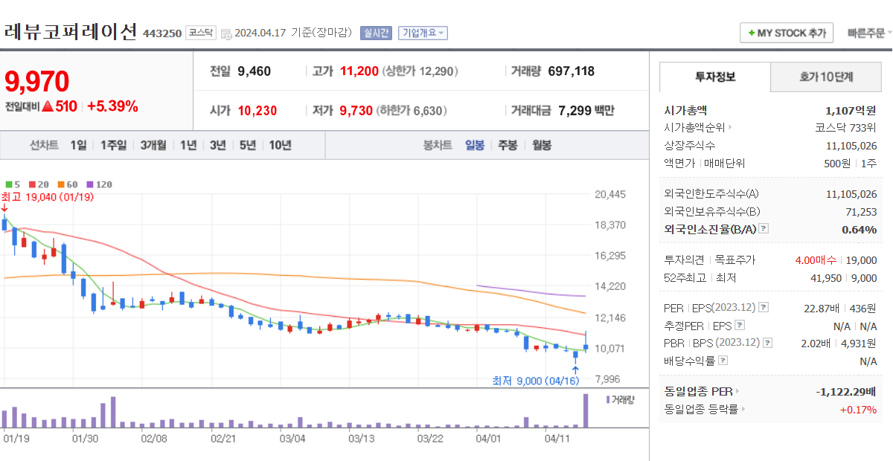Click the 52주최고 41,950 value

pyautogui.click(x=827, y=278)
